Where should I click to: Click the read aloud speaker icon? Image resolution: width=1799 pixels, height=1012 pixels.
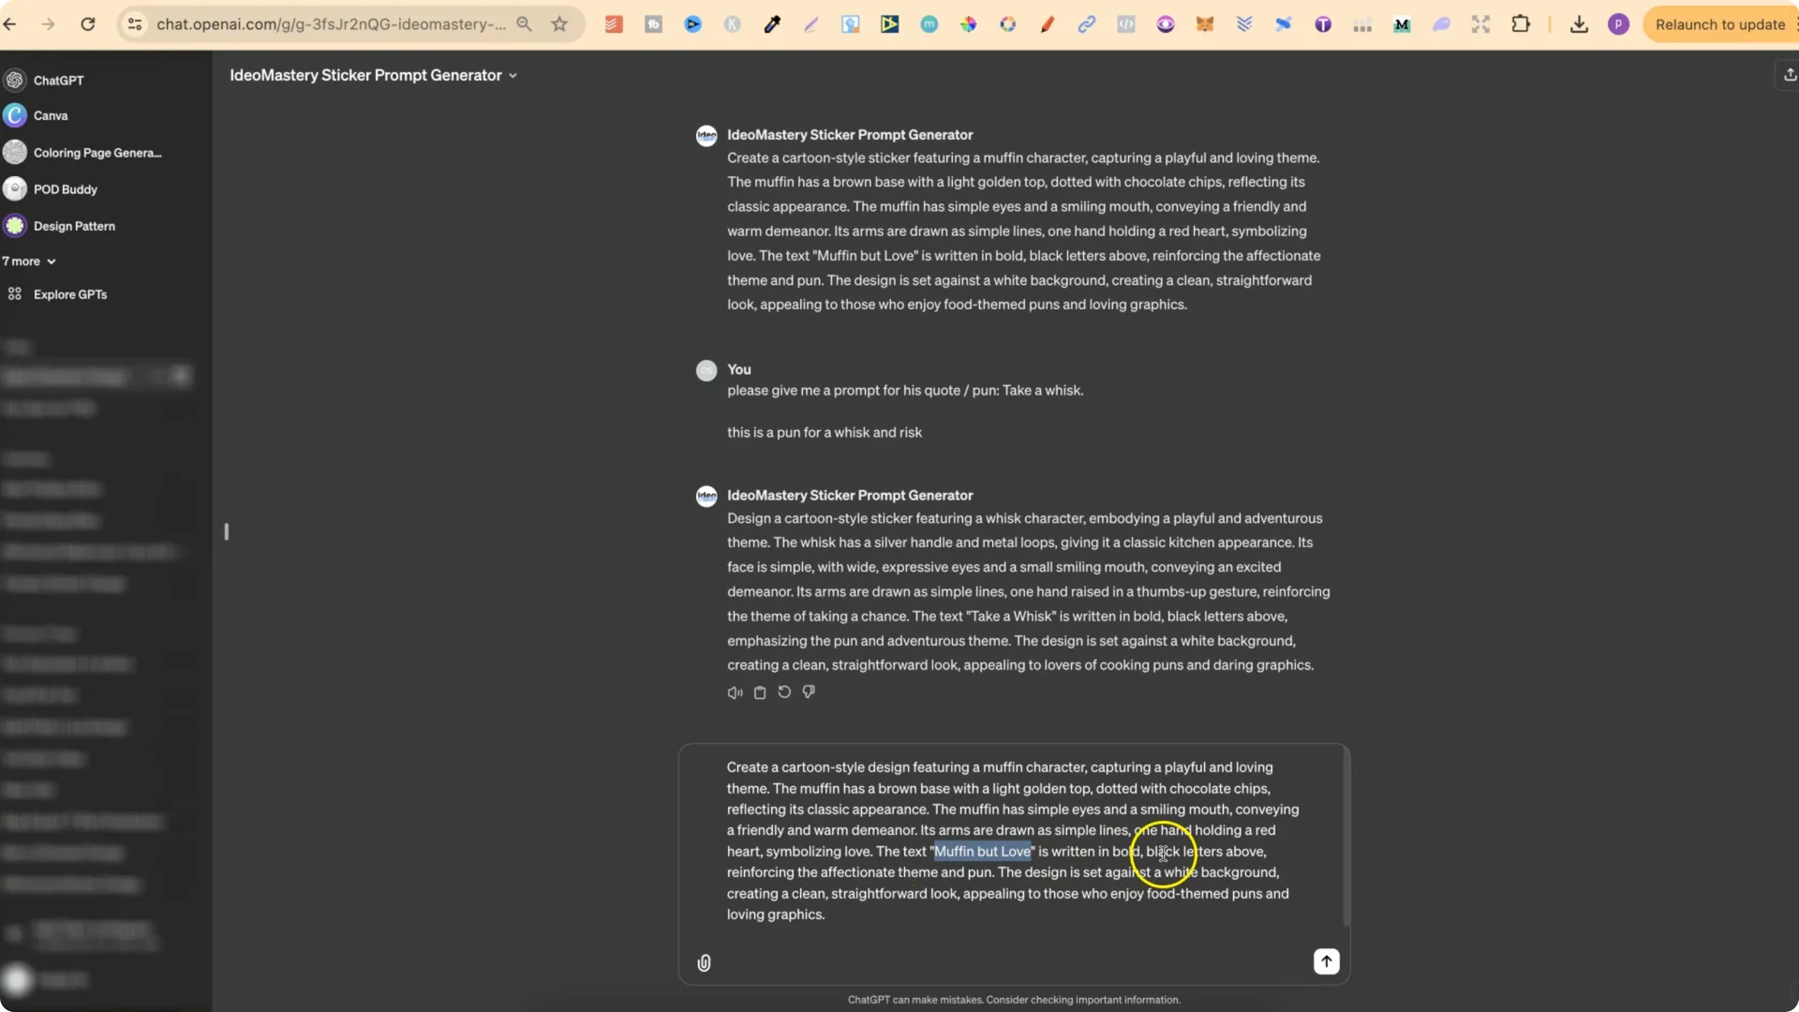pyautogui.click(x=735, y=692)
